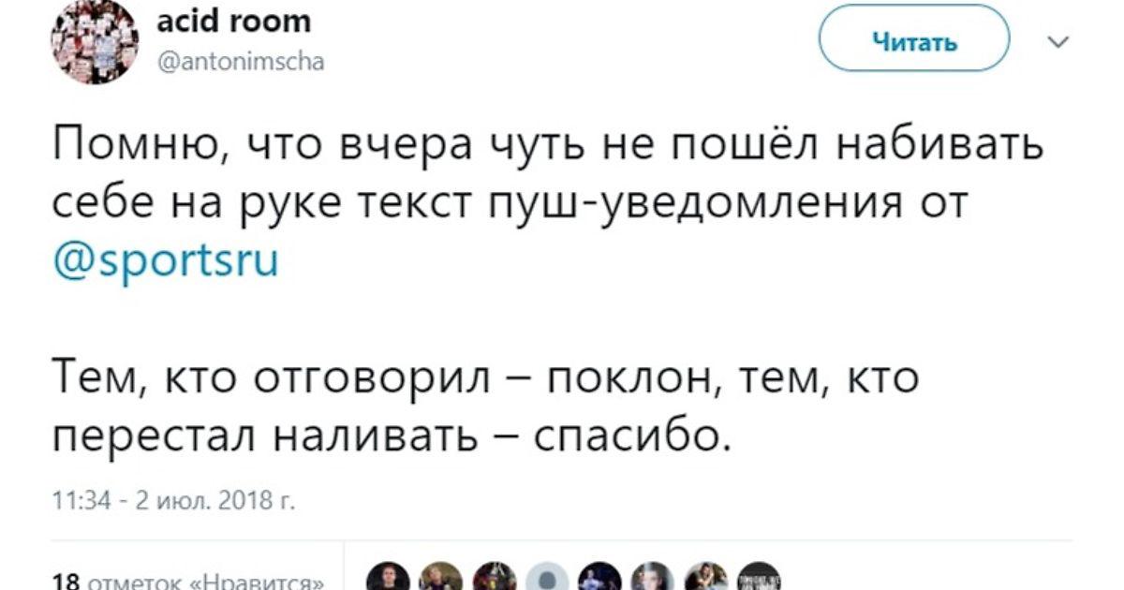Open the acid room display name

click(x=232, y=22)
